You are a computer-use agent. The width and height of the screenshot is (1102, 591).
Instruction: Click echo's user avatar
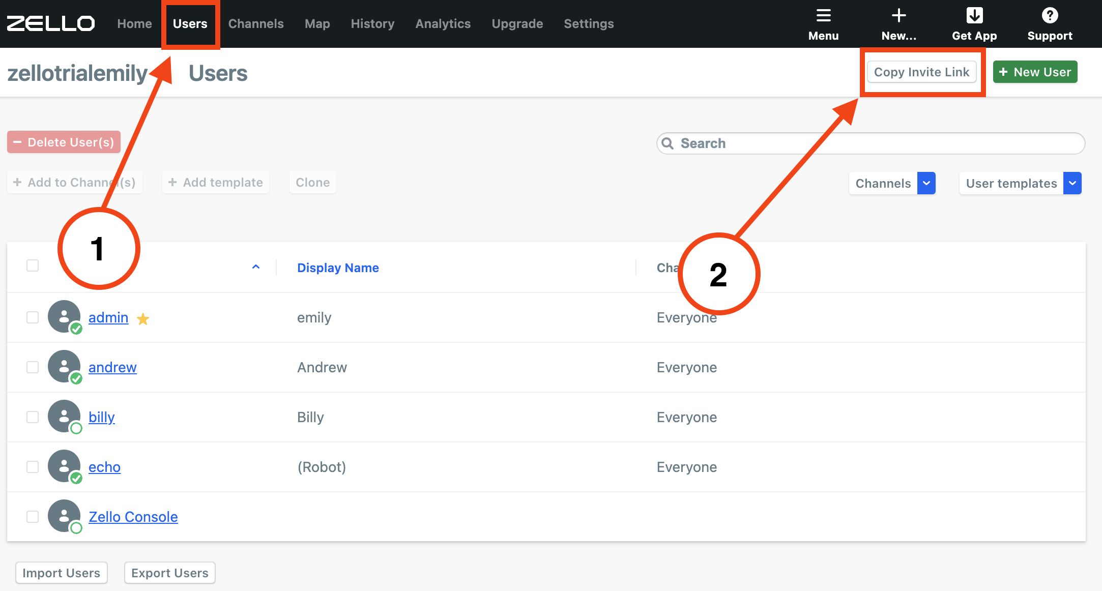(x=64, y=466)
